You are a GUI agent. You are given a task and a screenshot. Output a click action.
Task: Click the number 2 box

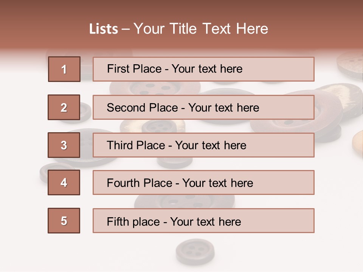tap(64, 107)
